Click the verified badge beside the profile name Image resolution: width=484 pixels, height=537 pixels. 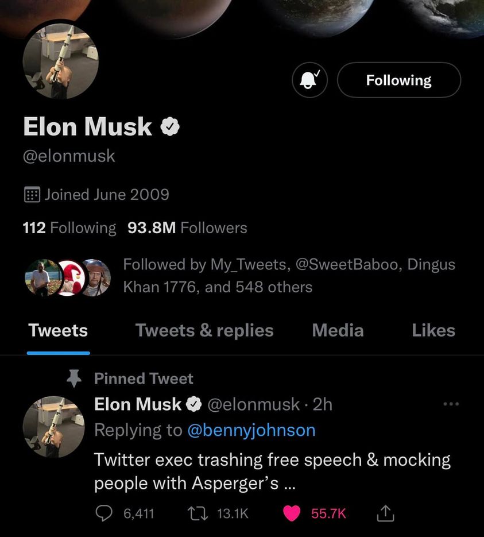169,127
